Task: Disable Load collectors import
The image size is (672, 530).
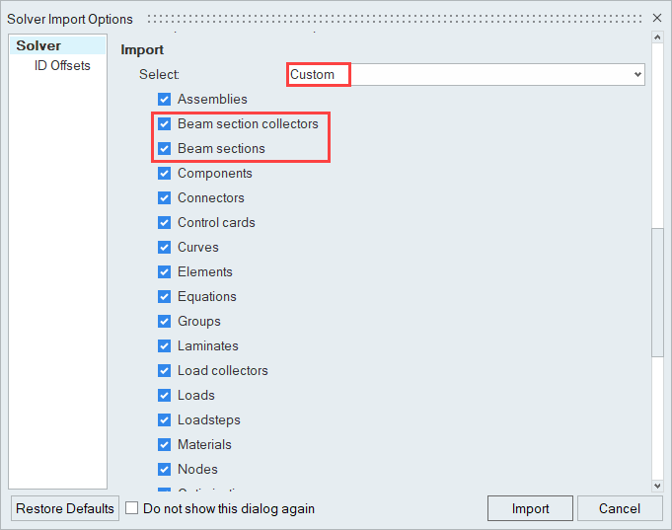Action: point(165,371)
